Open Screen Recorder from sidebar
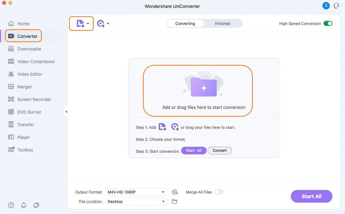345x214 pixels. pyautogui.click(x=34, y=99)
